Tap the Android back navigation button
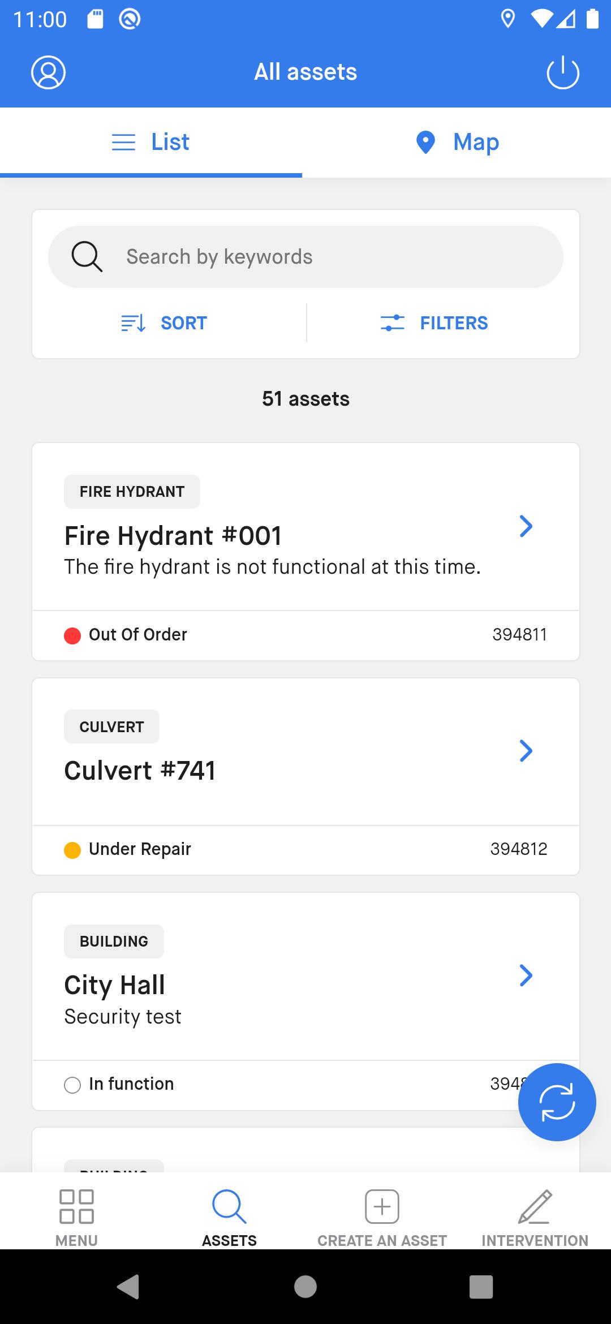611x1324 pixels. [128, 1287]
